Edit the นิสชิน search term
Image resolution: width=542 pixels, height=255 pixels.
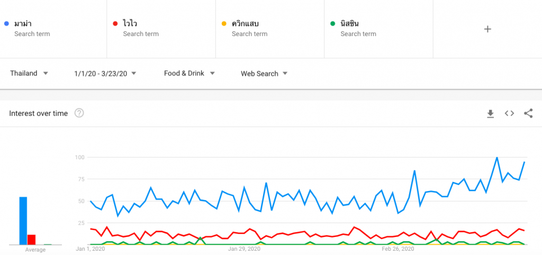378,29
